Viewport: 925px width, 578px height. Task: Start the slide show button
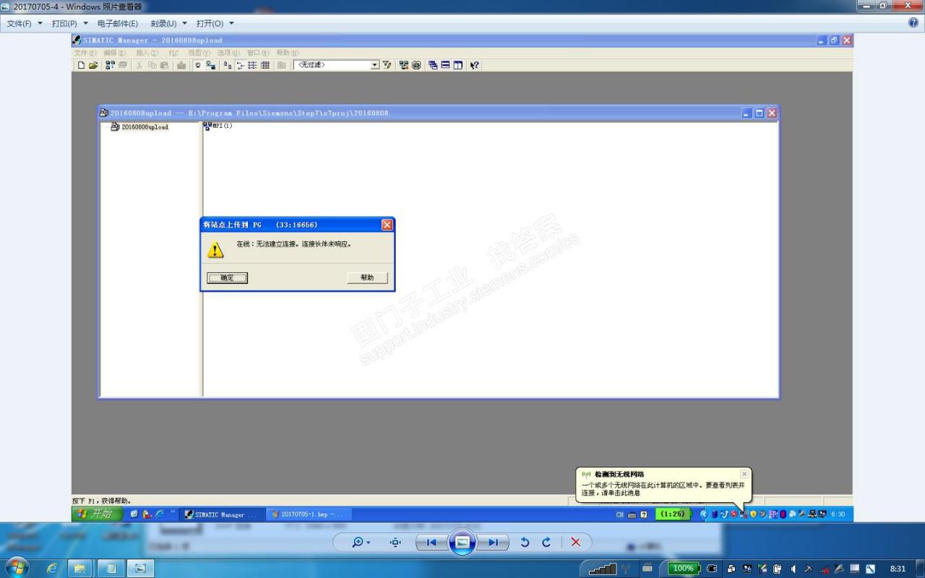(462, 542)
